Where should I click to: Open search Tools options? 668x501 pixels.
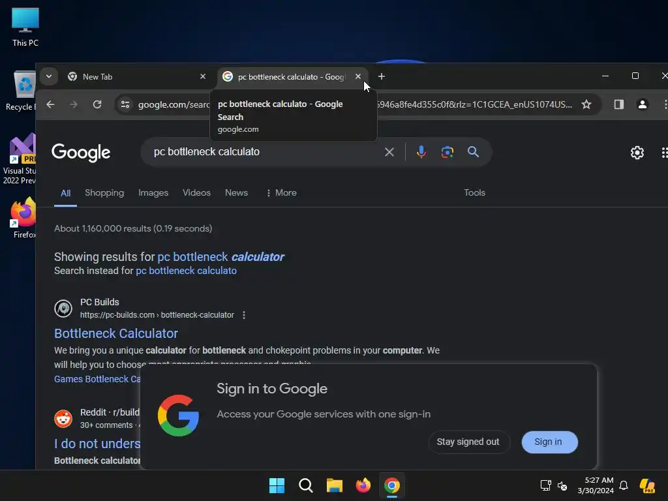(x=475, y=192)
